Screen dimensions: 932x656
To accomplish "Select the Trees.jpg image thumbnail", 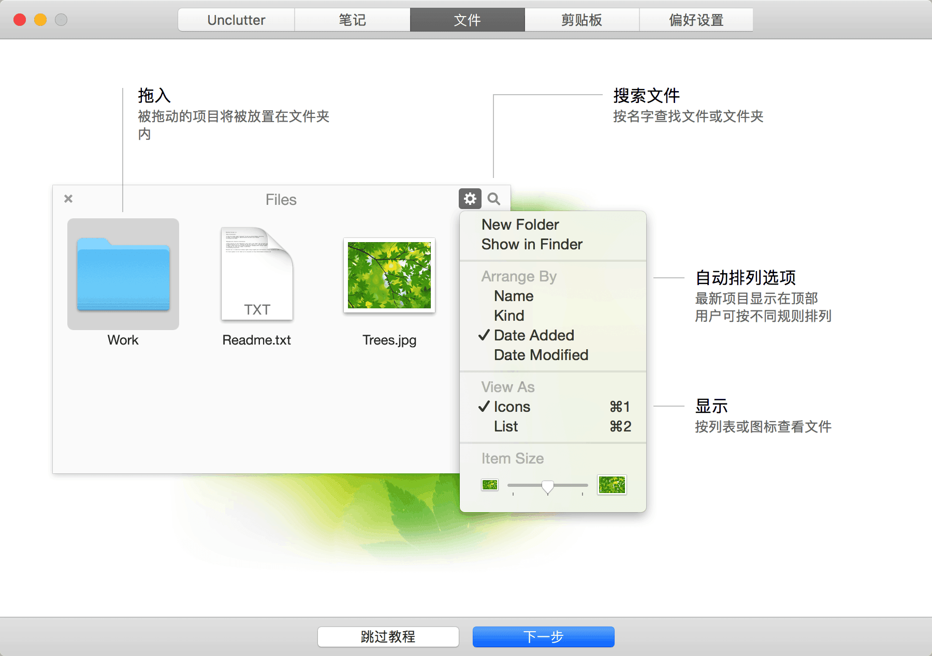I will click(389, 275).
